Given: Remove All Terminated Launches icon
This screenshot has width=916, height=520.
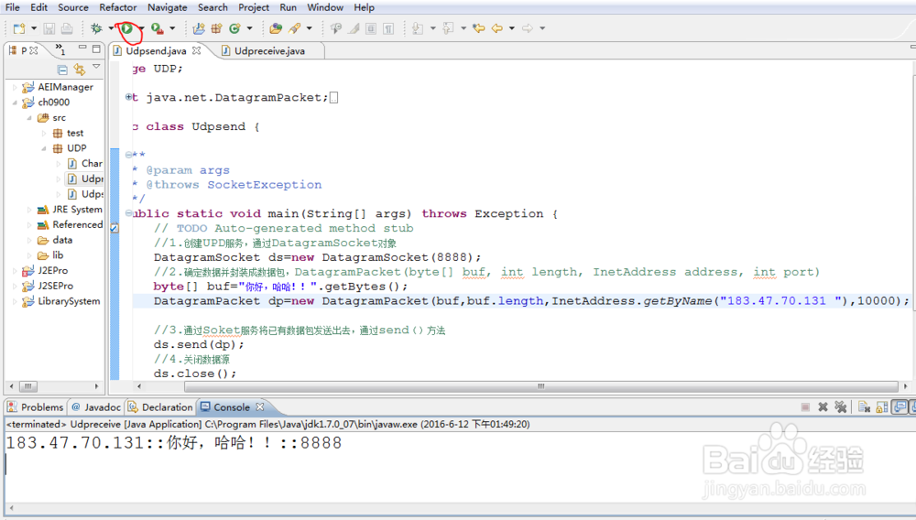Looking at the screenshot, I should (841, 406).
